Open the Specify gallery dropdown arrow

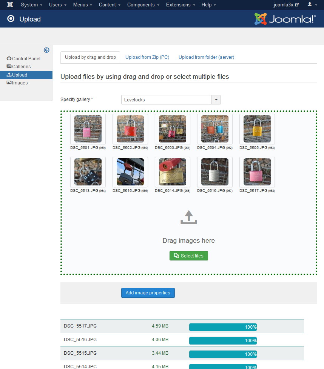(216, 100)
